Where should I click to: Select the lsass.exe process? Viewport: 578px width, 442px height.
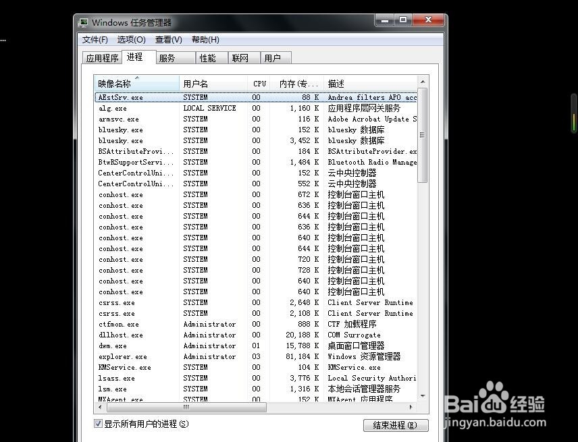click(256, 379)
